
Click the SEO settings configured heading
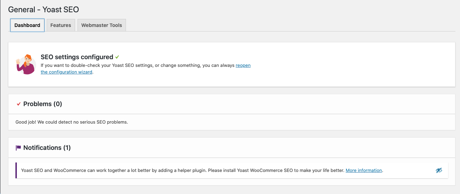77,57
